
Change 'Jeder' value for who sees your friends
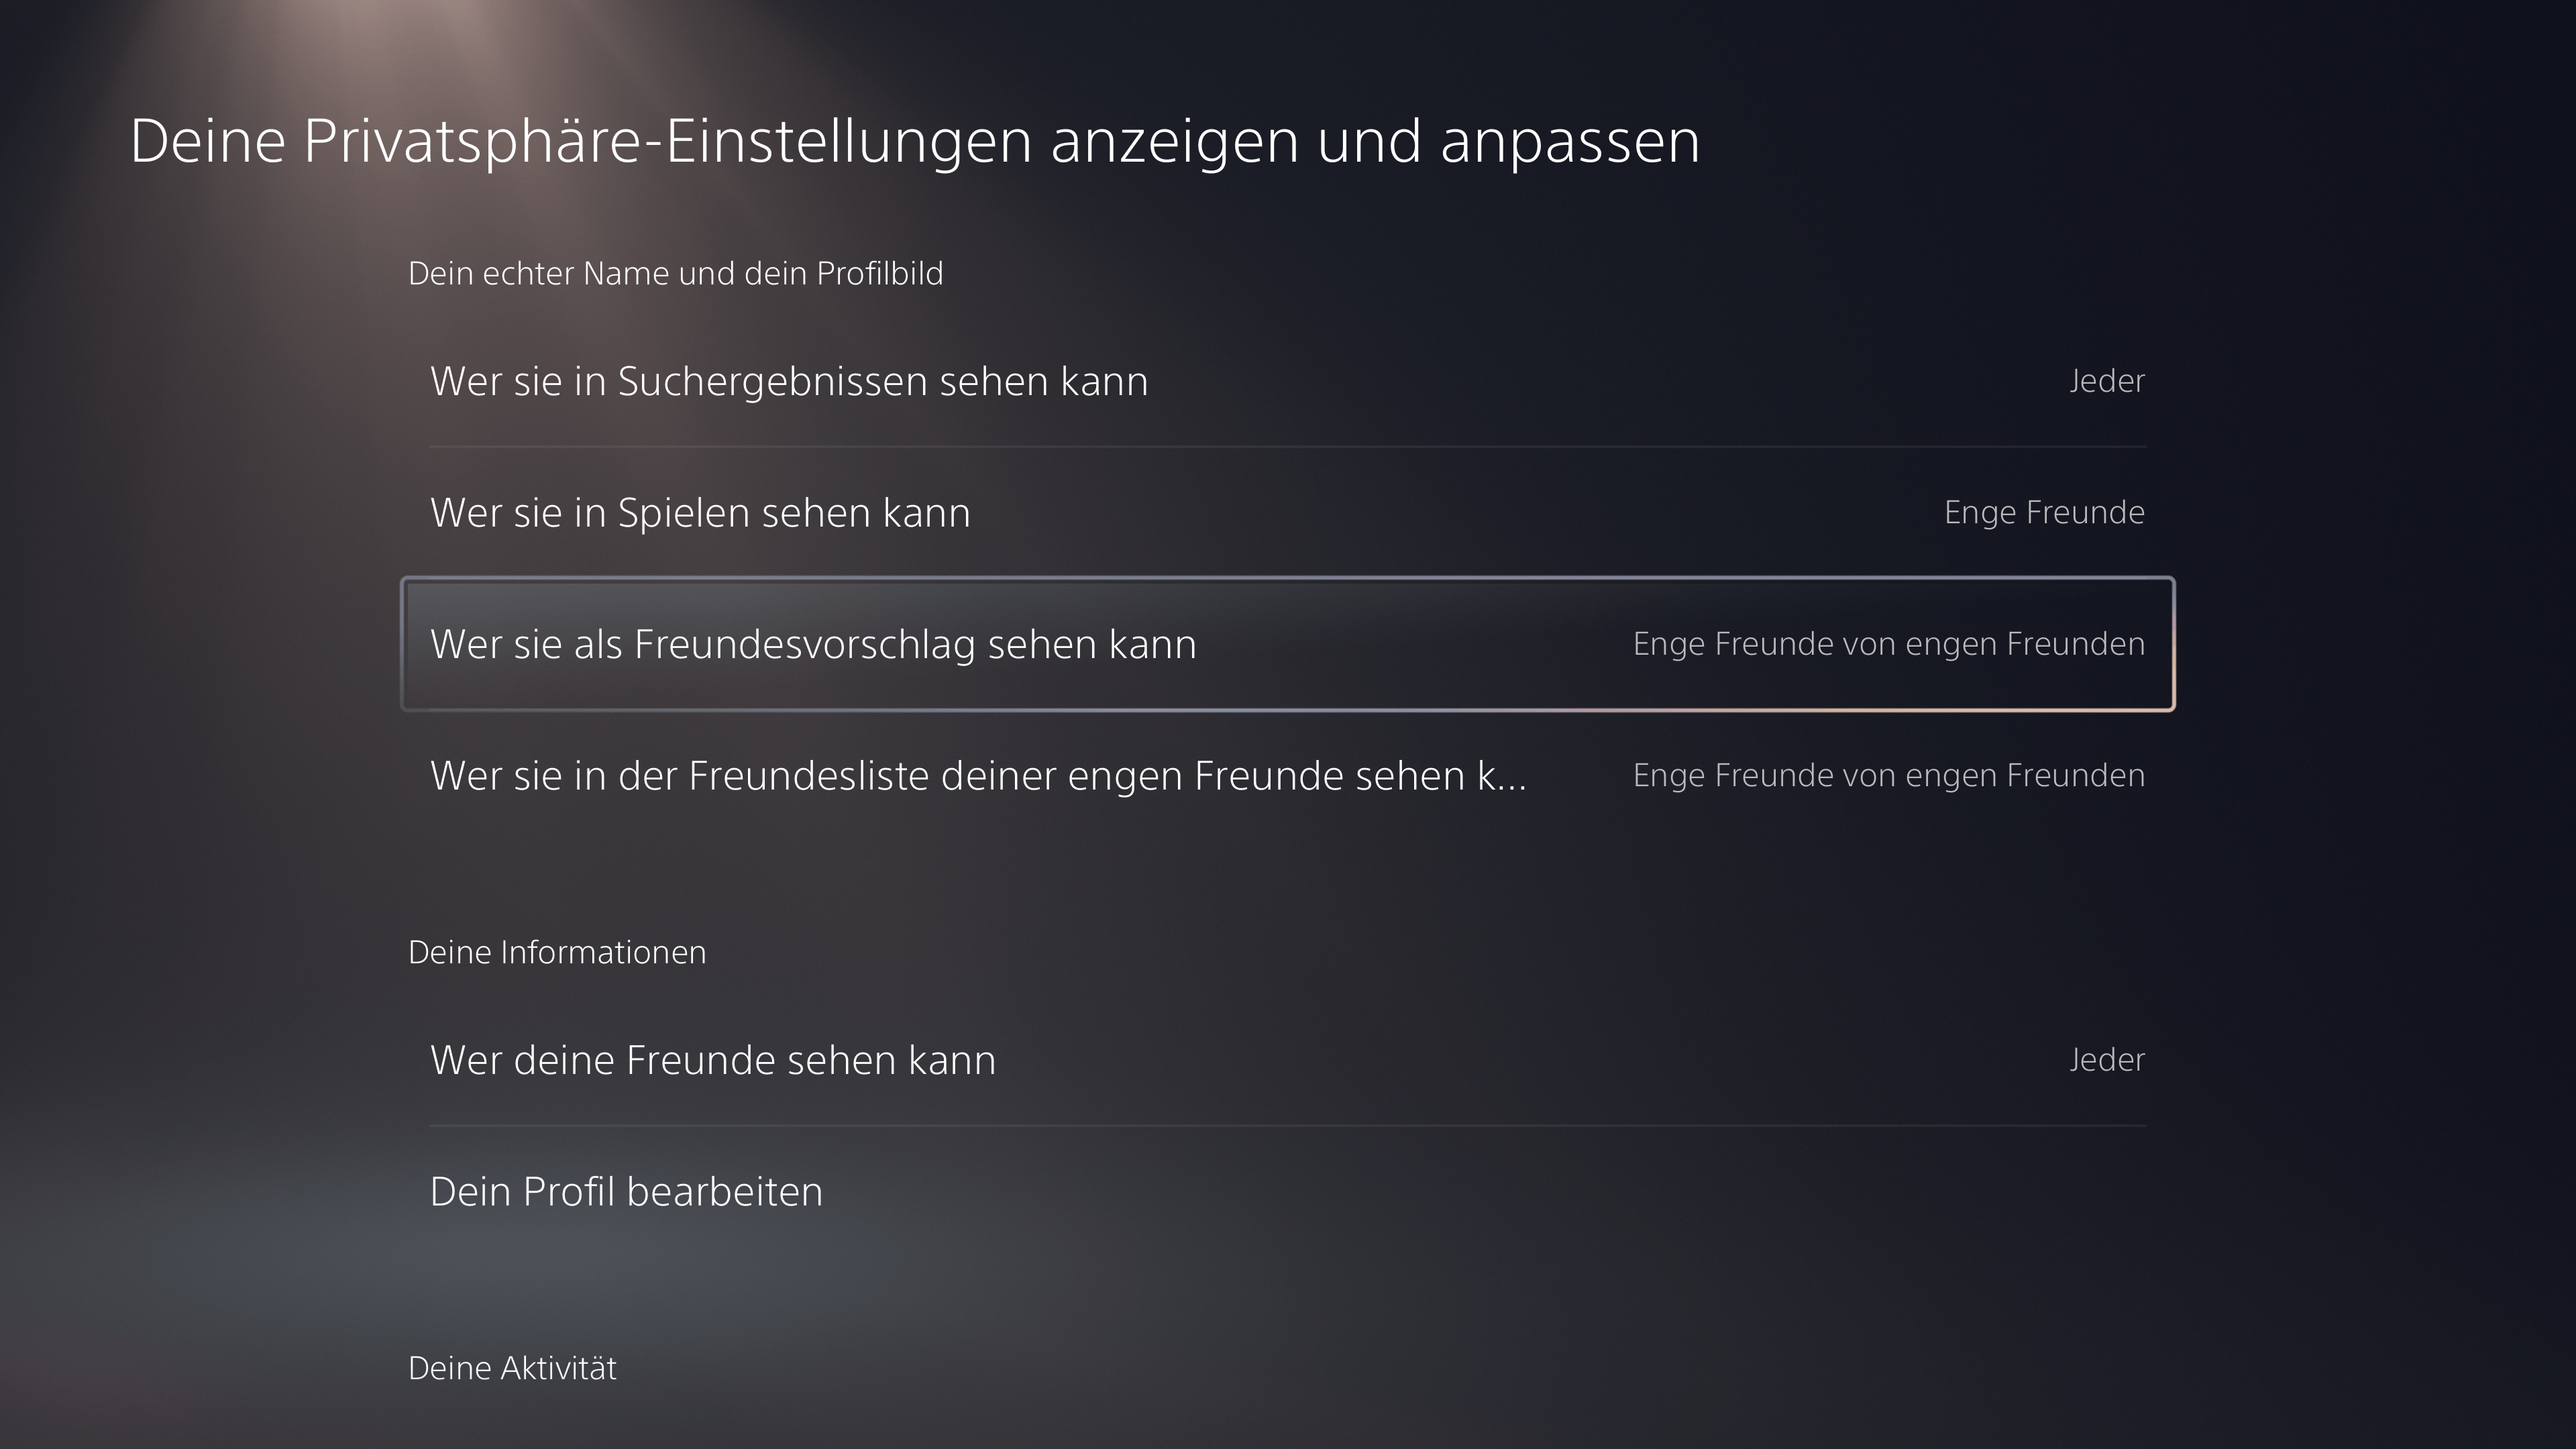(2107, 1060)
